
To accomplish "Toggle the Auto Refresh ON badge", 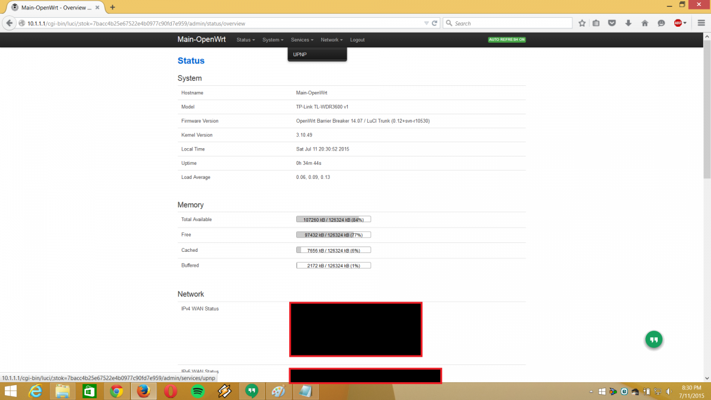I will click(507, 40).
